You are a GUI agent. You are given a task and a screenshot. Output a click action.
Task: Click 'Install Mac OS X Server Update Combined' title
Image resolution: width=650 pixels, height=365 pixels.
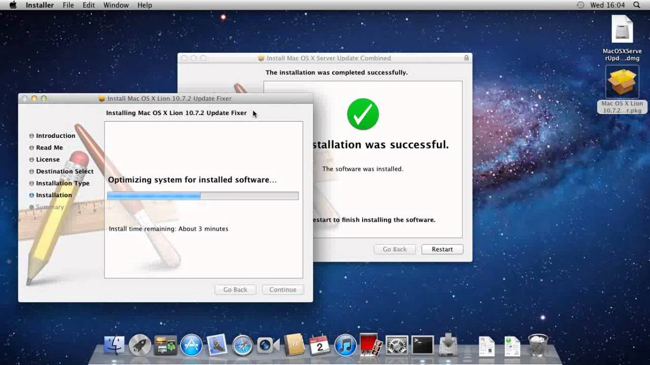329,58
